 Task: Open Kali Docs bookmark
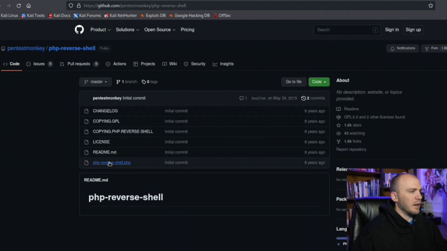(x=59, y=15)
